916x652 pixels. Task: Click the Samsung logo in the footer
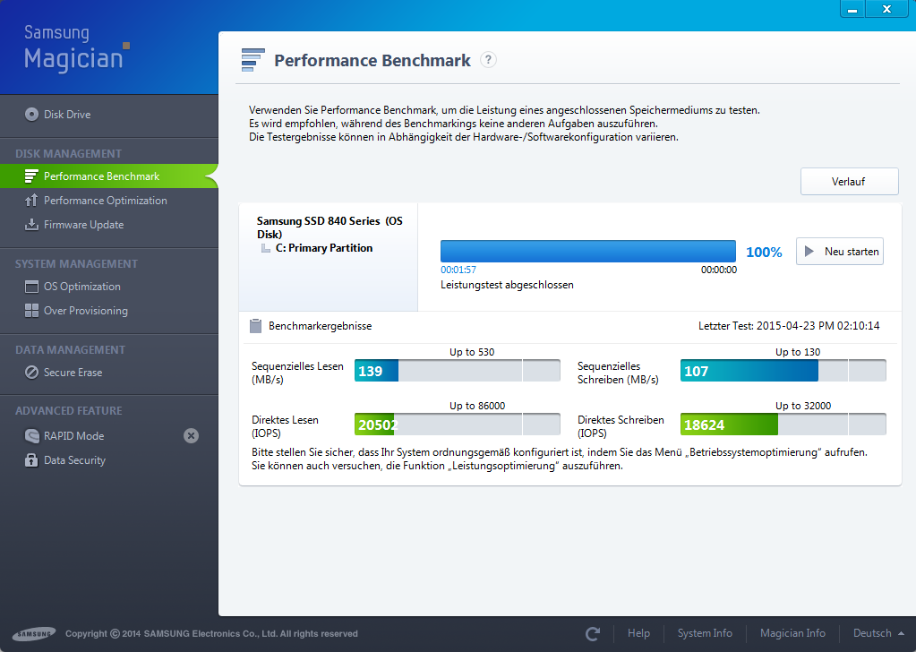(34, 634)
